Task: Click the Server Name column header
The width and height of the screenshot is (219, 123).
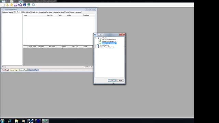Action: point(32,47)
